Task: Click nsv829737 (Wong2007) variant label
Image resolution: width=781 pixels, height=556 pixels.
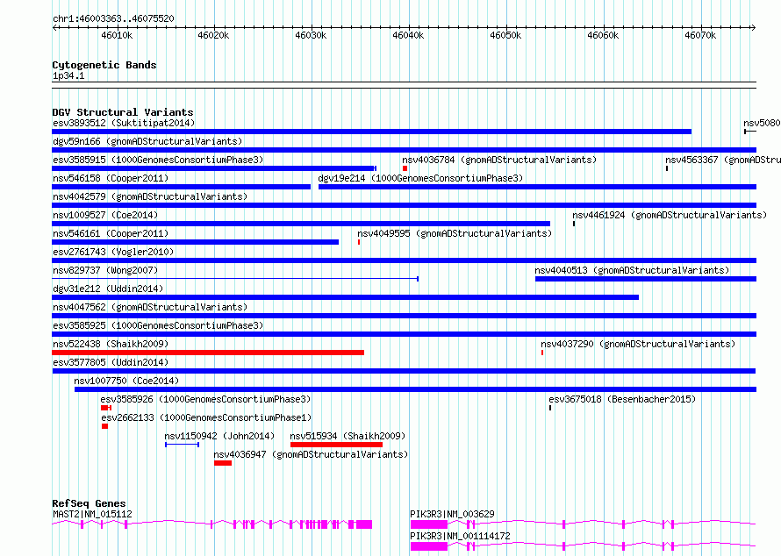Action: 105,270
